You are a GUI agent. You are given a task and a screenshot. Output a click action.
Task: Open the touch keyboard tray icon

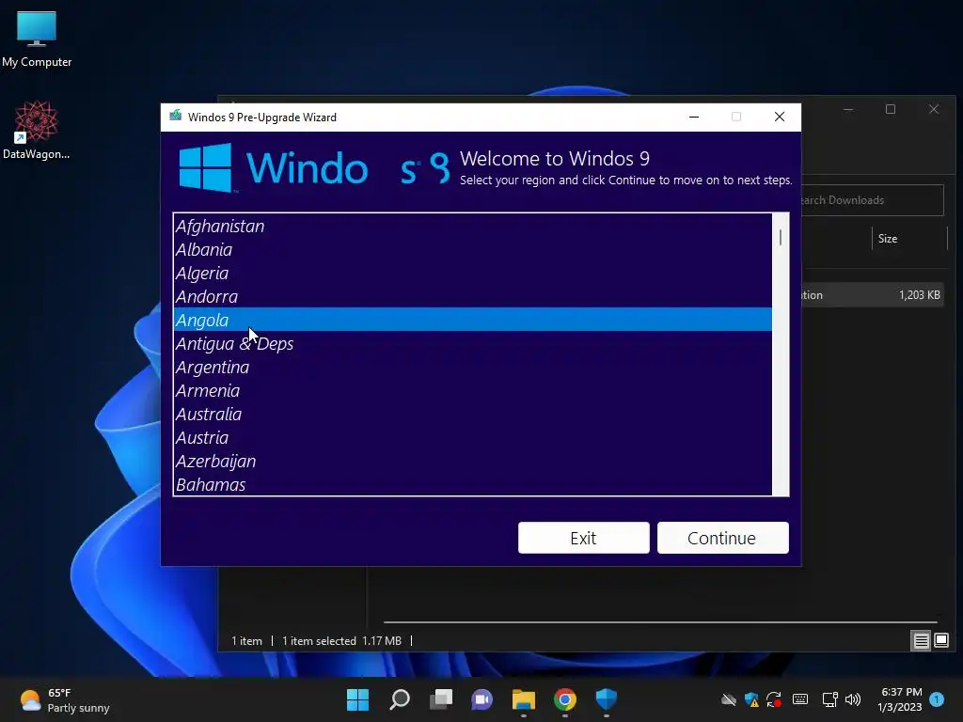(800, 699)
